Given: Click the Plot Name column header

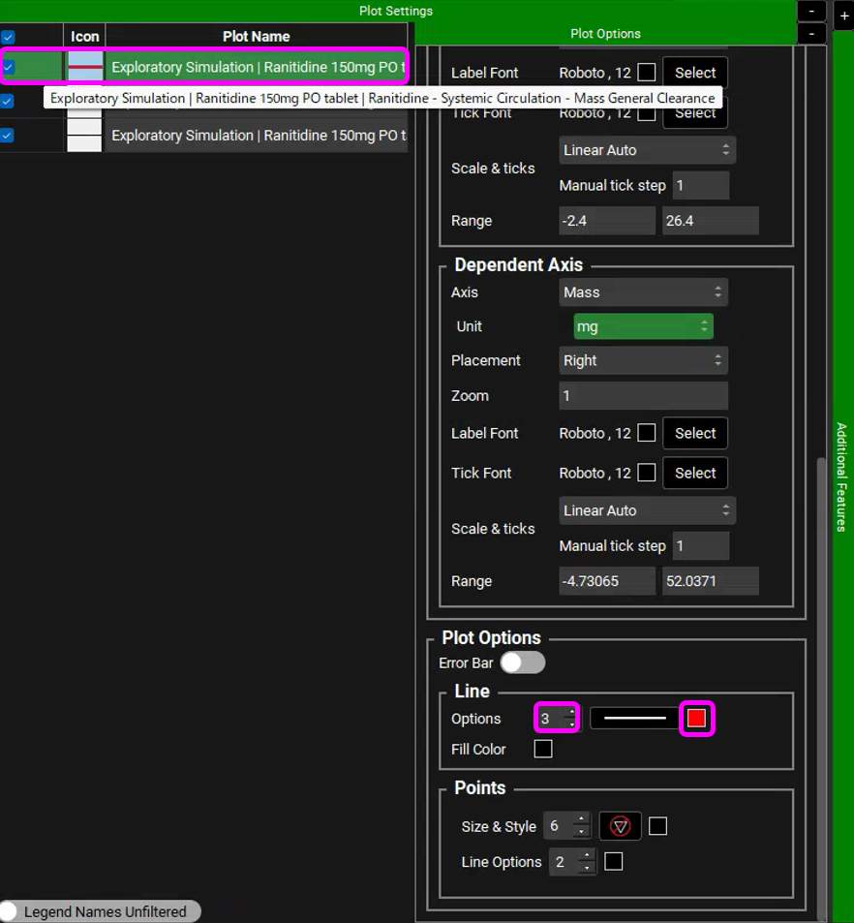Looking at the screenshot, I should click(257, 36).
